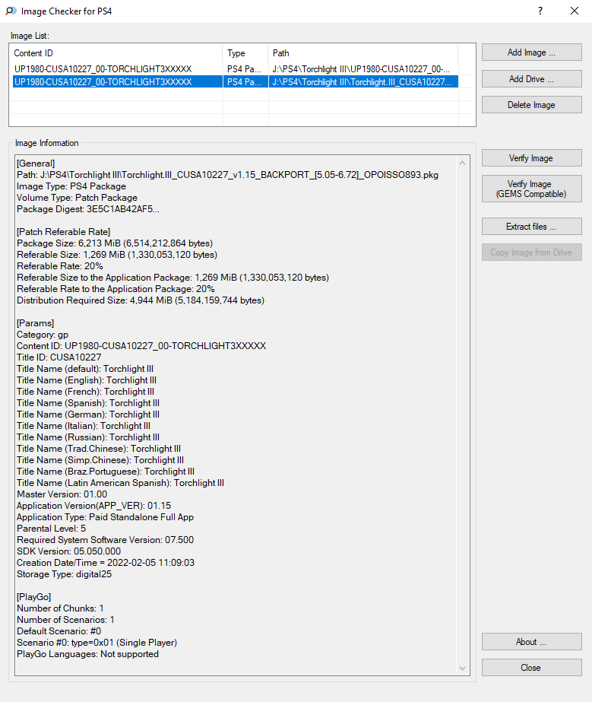This screenshot has width=592, height=702.
Task: Click the Storage Type: digital25 line
Action: (x=64, y=574)
